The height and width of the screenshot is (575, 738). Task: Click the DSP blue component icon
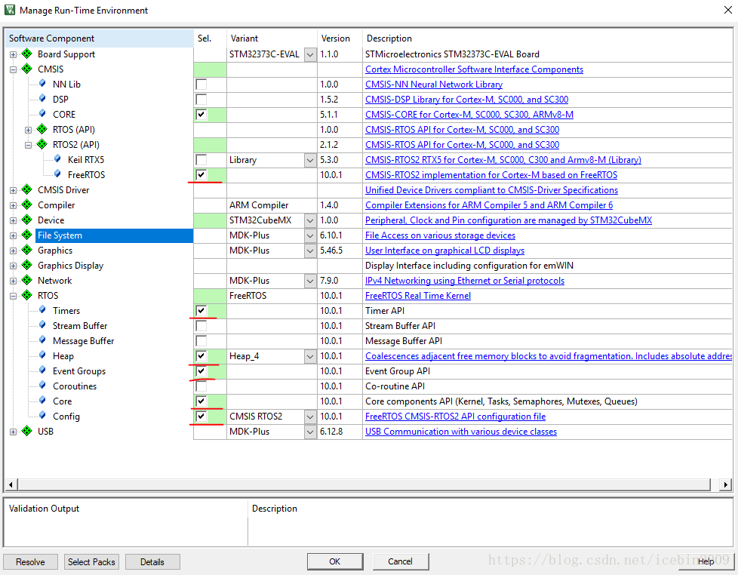(x=42, y=99)
